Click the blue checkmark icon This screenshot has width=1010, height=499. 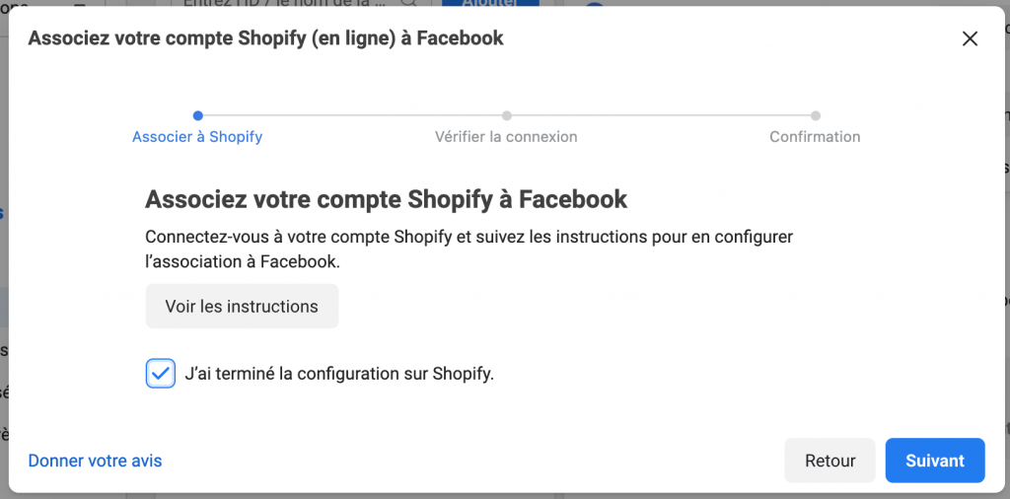coord(160,374)
